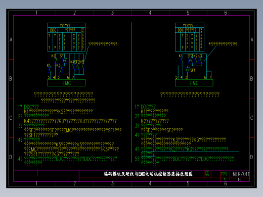
Task: Select the cyan-underlined note in the right notes
Action: 182,151
